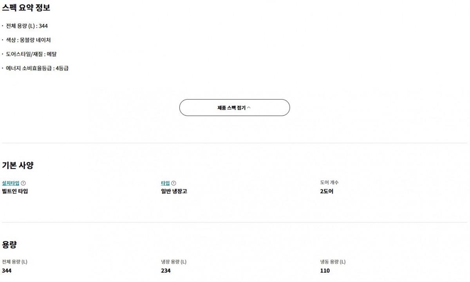
Task: Click the 용량 section heading
Action: 9,245
